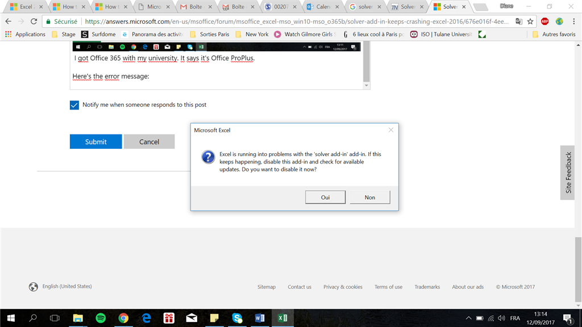The image size is (582, 327).
Task: Open Spotify from the taskbar
Action: pos(101,318)
